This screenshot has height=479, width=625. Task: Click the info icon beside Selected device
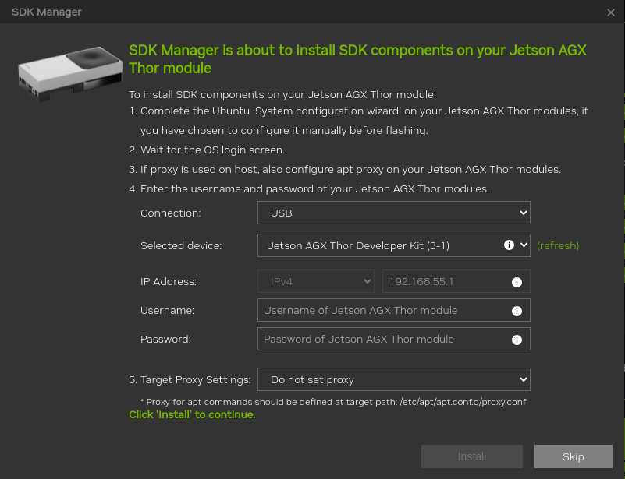click(509, 245)
